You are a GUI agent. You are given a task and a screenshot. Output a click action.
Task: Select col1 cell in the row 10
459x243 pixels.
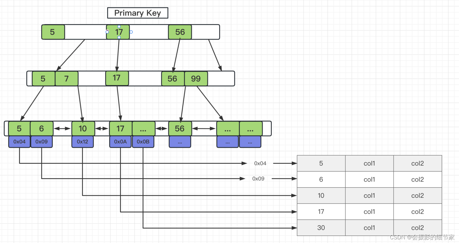pos(369,196)
